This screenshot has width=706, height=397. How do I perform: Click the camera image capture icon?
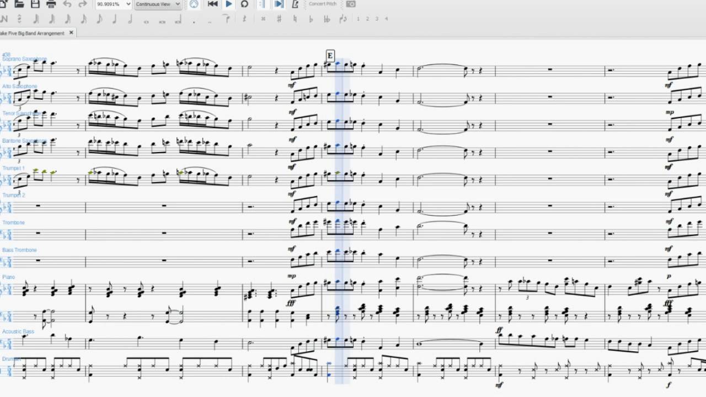tap(350, 4)
